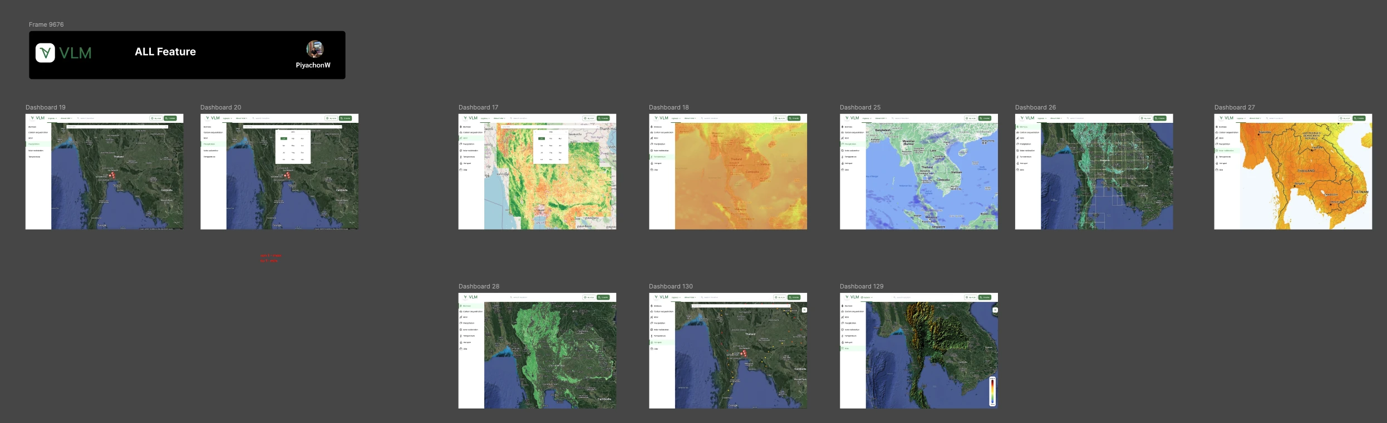Screen dimensions: 1387x423
Task: Select the "Dashboard 19" frame label
Action: tap(46, 107)
